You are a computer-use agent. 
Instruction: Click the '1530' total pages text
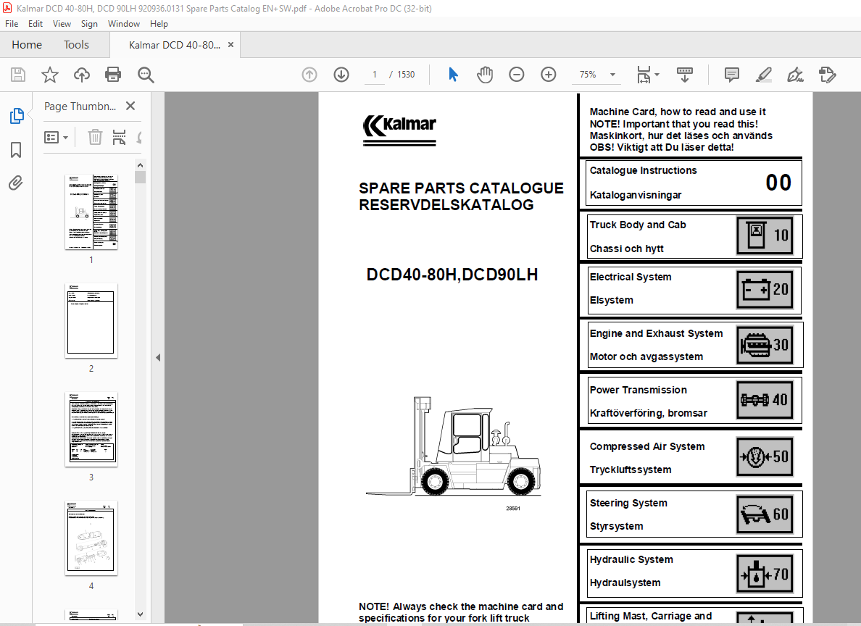pos(406,75)
